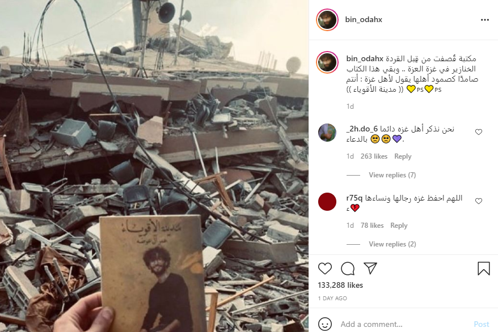The height and width of the screenshot is (332, 498).
Task: Reply to _2h.do_6's comment
Action: click(x=403, y=156)
